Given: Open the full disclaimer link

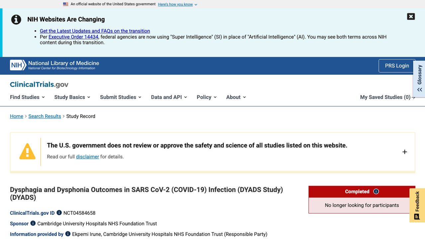Looking at the screenshot, I should (x=87, y=157).
